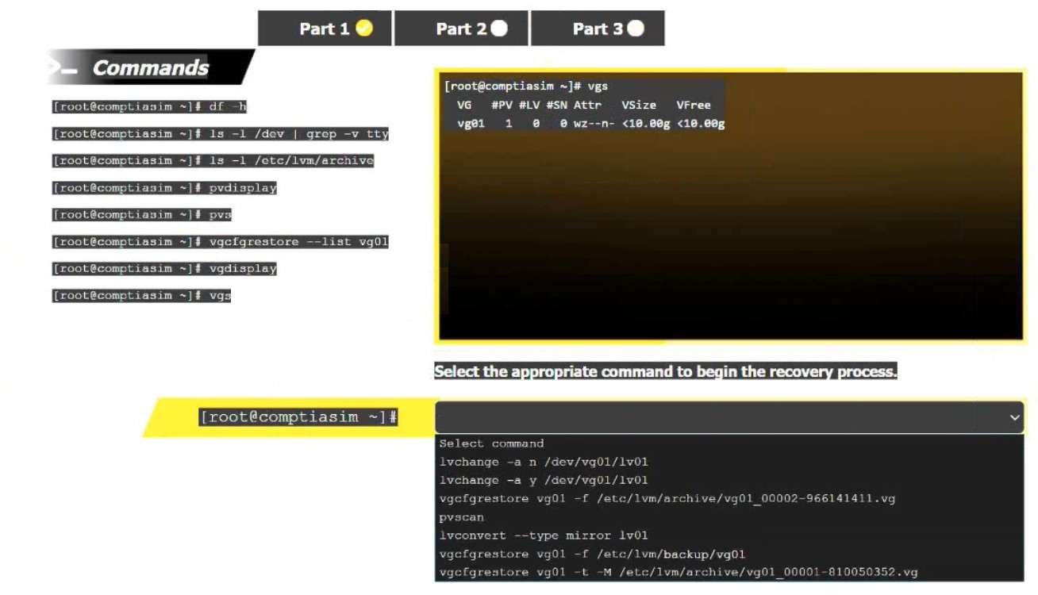Select lvchange -a n /dev/vg01/lv01 option
Viewport: 1038px width, 595px height.
pyautogui.click(x=544, y=462)
